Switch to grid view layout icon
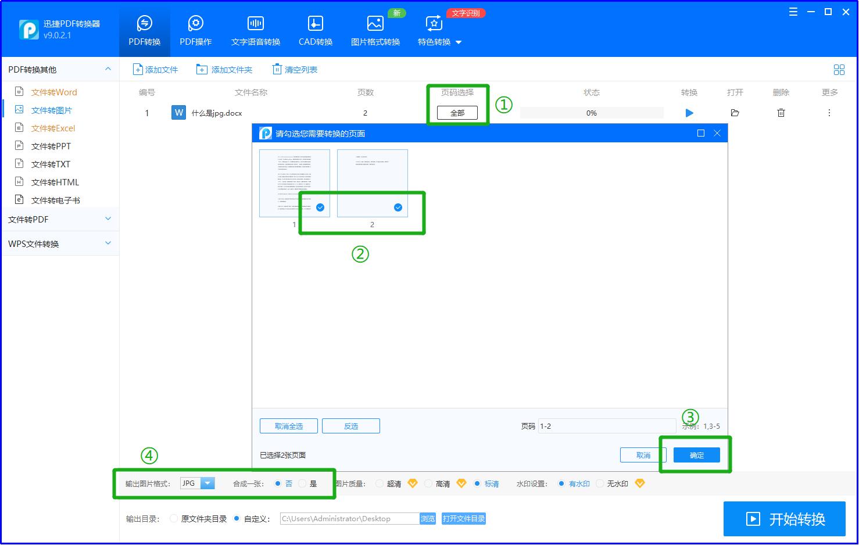 pos(839,70)
